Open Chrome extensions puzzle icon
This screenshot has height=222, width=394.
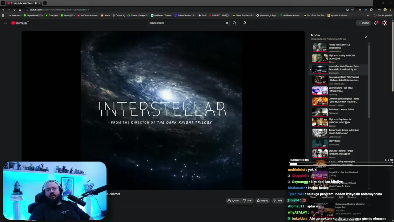click(x=371, y=10)
